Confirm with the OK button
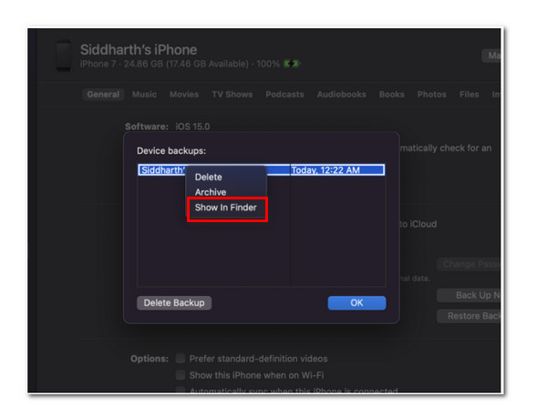Viewport: 547px width, 417px height. click(356, 302)
